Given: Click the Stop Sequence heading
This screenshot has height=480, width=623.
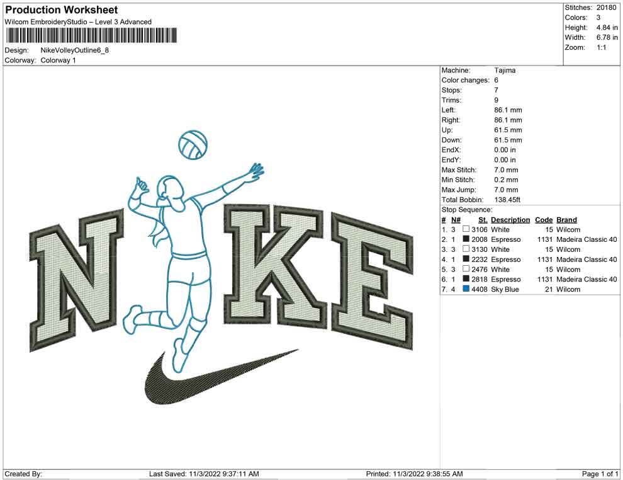Looking at the screenshot, I should click(467, 210).
